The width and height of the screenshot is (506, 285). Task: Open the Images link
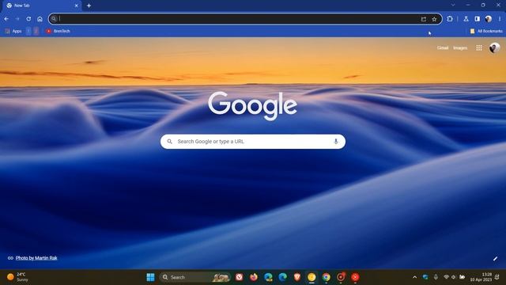click(460, 47)
